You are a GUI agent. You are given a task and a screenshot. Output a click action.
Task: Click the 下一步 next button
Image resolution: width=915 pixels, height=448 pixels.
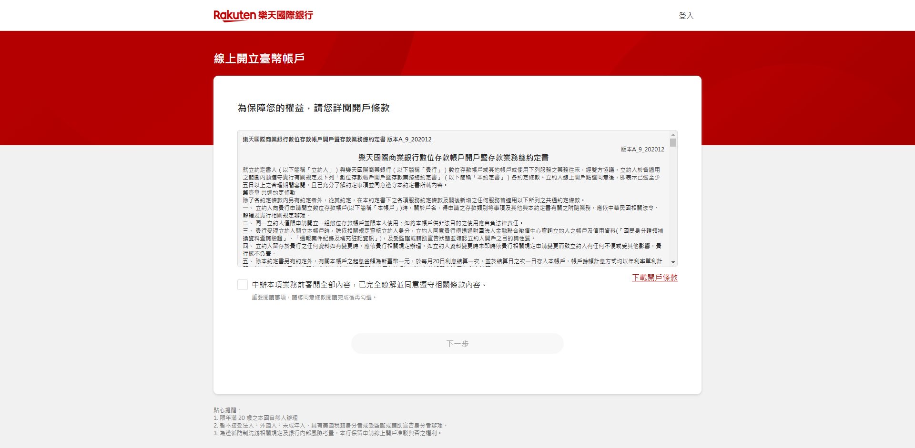(457, 344)
